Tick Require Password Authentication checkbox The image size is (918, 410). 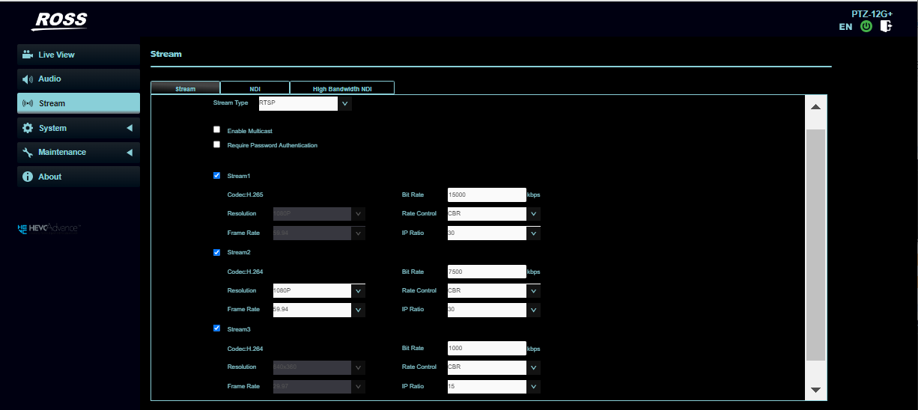point(217,144)
